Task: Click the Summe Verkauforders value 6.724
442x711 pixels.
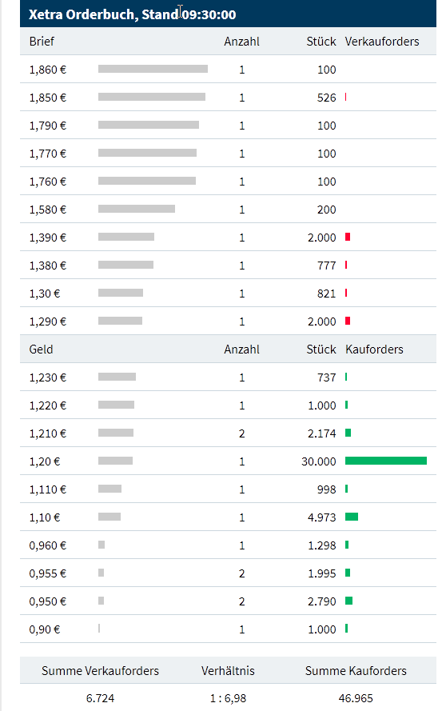Action: coord(100,698)
